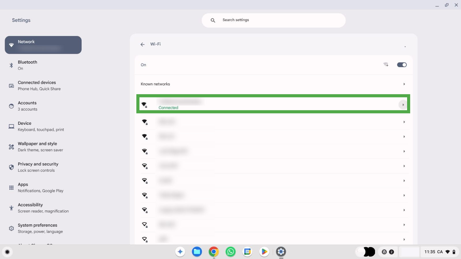This screenshot has height=259, width=461.
Task: Launch Google Chrome from the shelf
Action: point(214,252)
